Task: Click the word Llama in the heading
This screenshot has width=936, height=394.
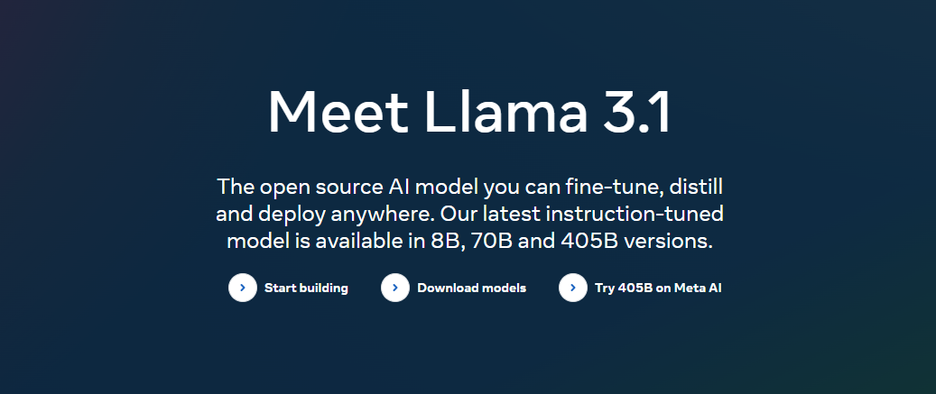Action: (x=506, y=112)
